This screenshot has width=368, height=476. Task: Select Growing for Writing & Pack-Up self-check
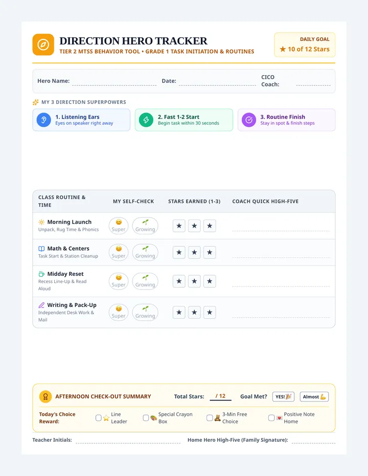145,313
